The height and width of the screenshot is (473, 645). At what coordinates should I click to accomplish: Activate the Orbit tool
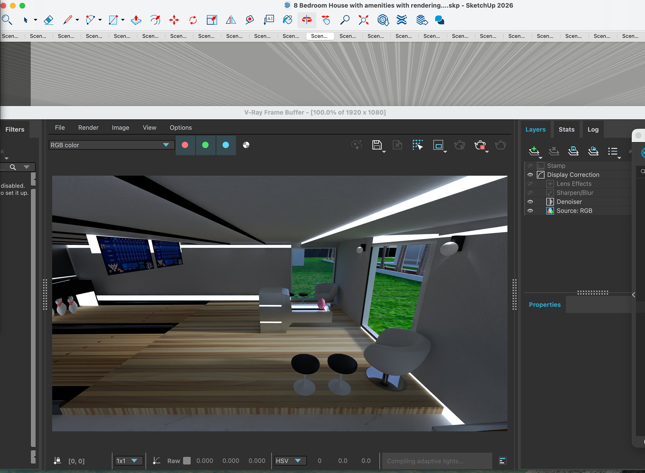pos(306,20)
